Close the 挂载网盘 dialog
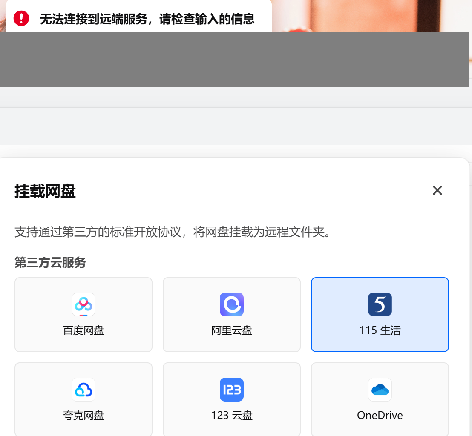472x436 pixels. 437,190
